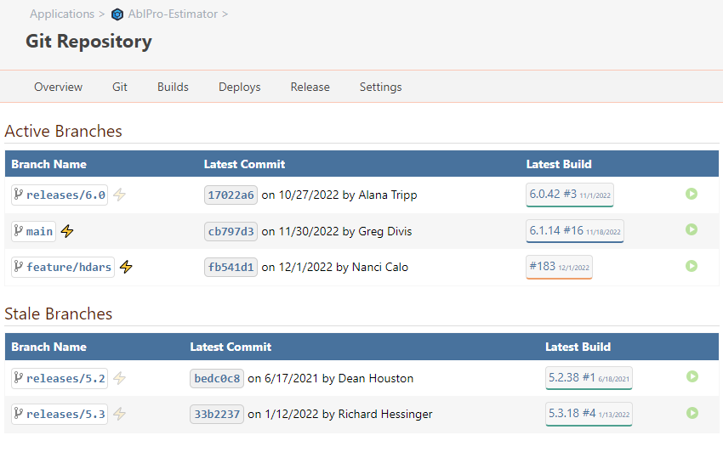This screenshot has height=452, width=723.
Task: Click the greyed lightning bolt for releases/6.0
Action: (120, 195)
